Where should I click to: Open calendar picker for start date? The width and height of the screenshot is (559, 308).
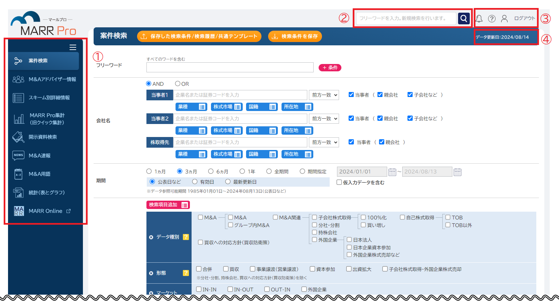coord(392,172)
